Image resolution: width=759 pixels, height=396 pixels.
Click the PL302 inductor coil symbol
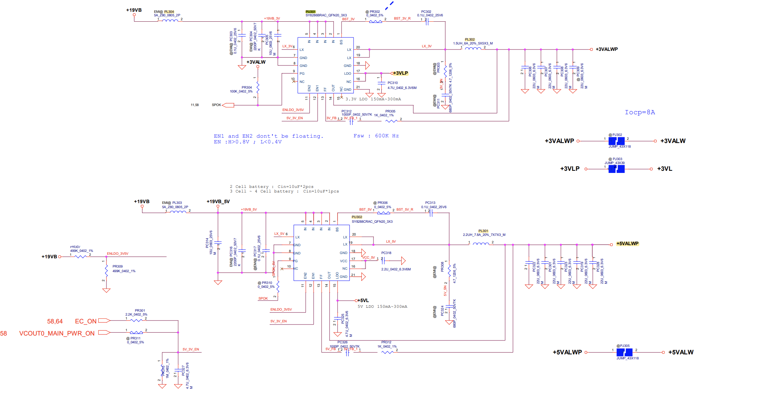pyautogui.click(x=473, y=49)
